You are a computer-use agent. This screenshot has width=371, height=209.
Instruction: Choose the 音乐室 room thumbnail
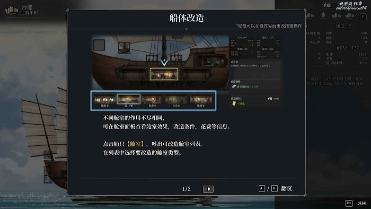click(176, 99)
